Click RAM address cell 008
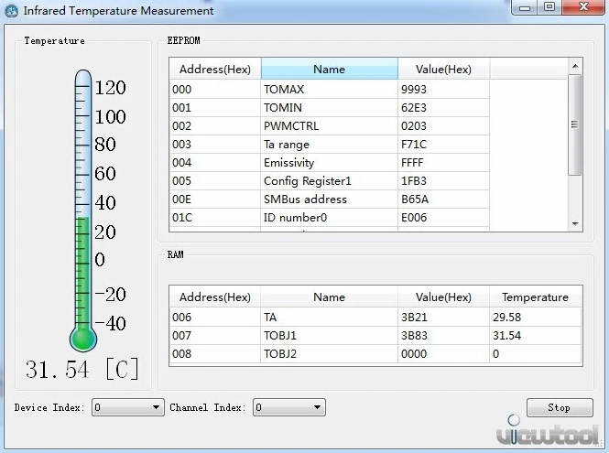This screenshot has height=453, width=609. [x=215, y=353]
